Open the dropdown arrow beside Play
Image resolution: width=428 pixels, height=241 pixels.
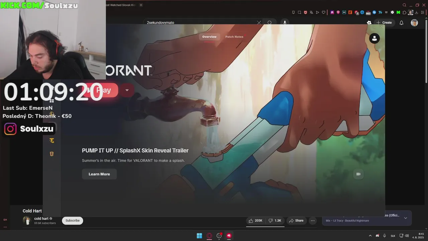[127, 90]
